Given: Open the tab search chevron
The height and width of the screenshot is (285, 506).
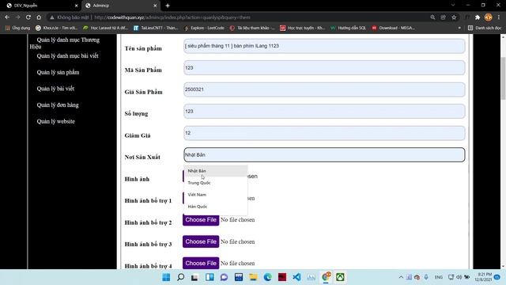Looking at the screenshot, I should [453, 6].
